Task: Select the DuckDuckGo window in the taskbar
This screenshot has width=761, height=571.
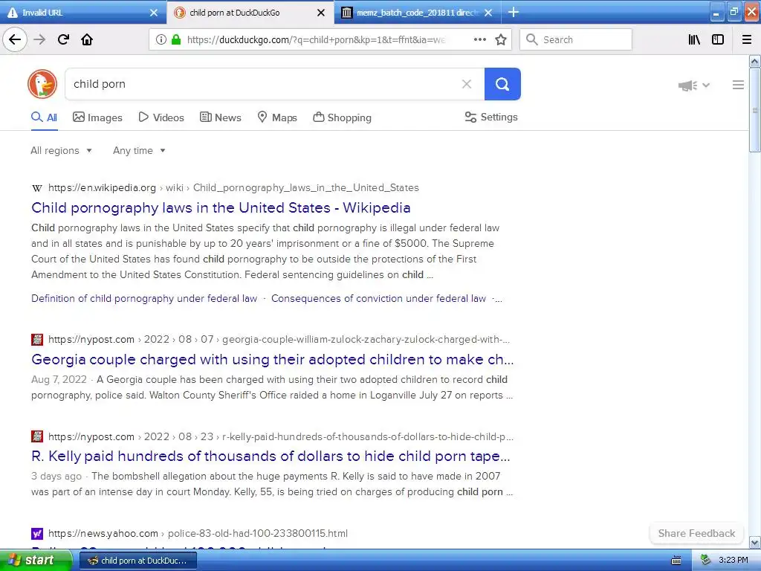Action: 139,561
